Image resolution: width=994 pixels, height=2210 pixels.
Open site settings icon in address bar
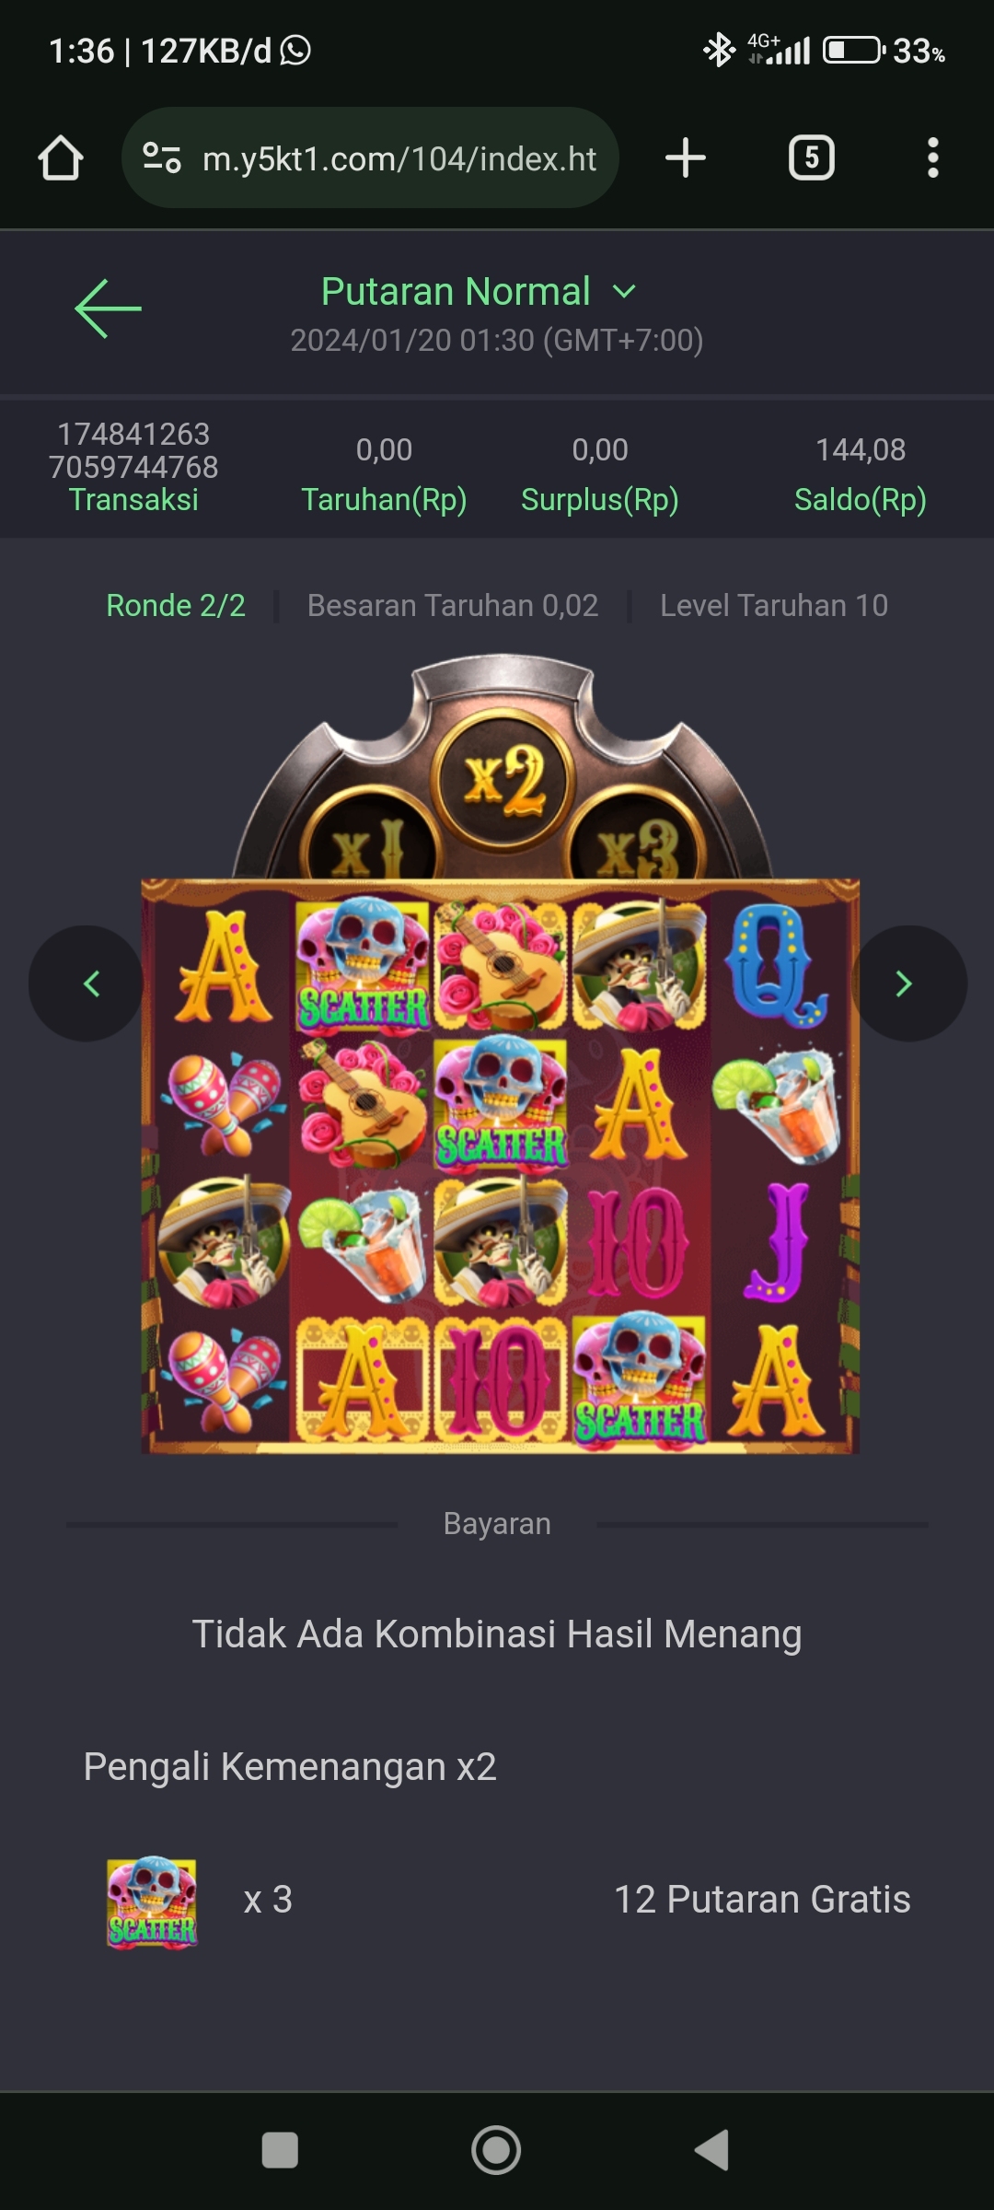tap(162, 158)
